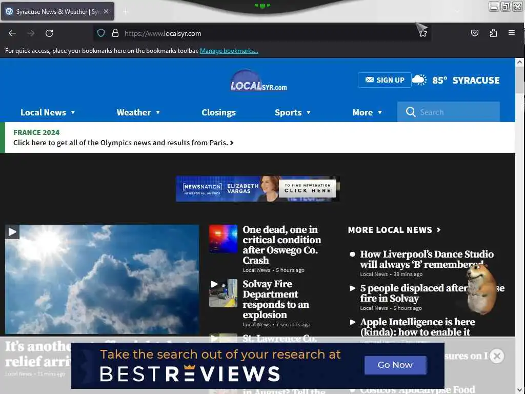
Task: Focus the site Search field
Action: coord(448,112)
